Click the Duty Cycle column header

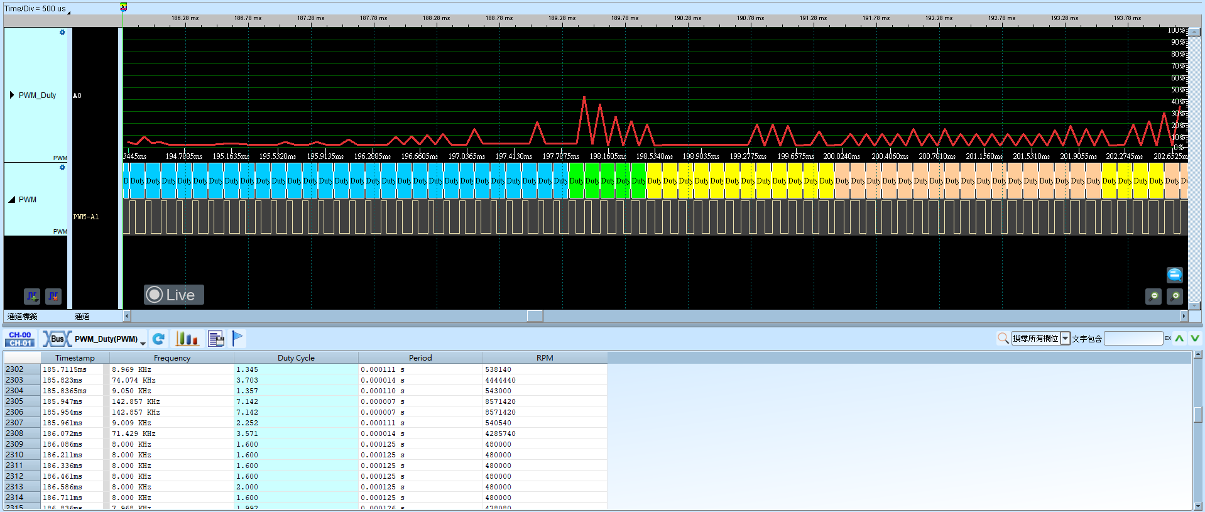click(296, 358)
